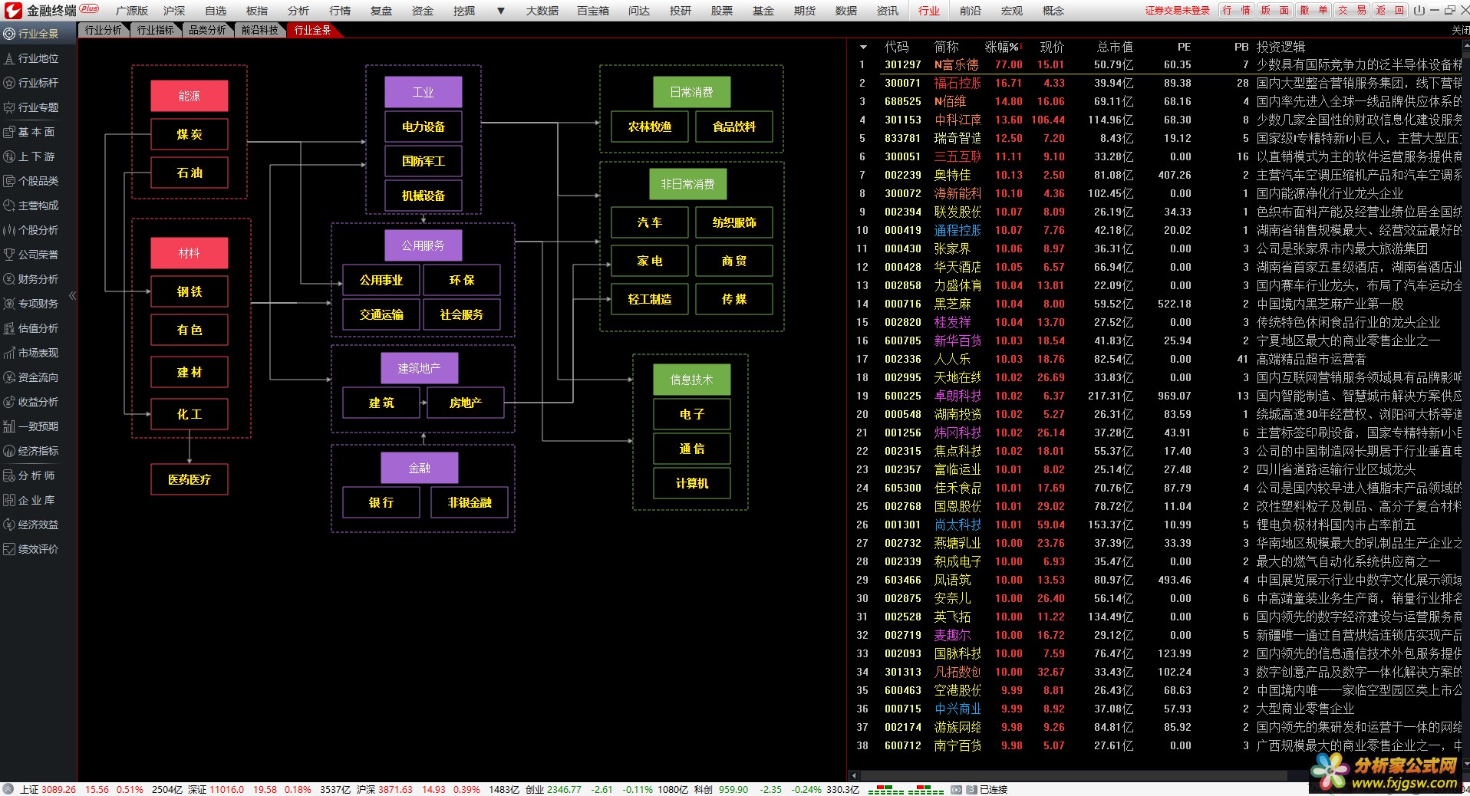Open the dropdown arrow after 挖掘 menu
This screenshot has height=796, width=1470.
pos(500,11)
